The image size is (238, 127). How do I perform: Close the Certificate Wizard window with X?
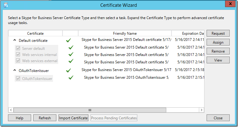230,4
